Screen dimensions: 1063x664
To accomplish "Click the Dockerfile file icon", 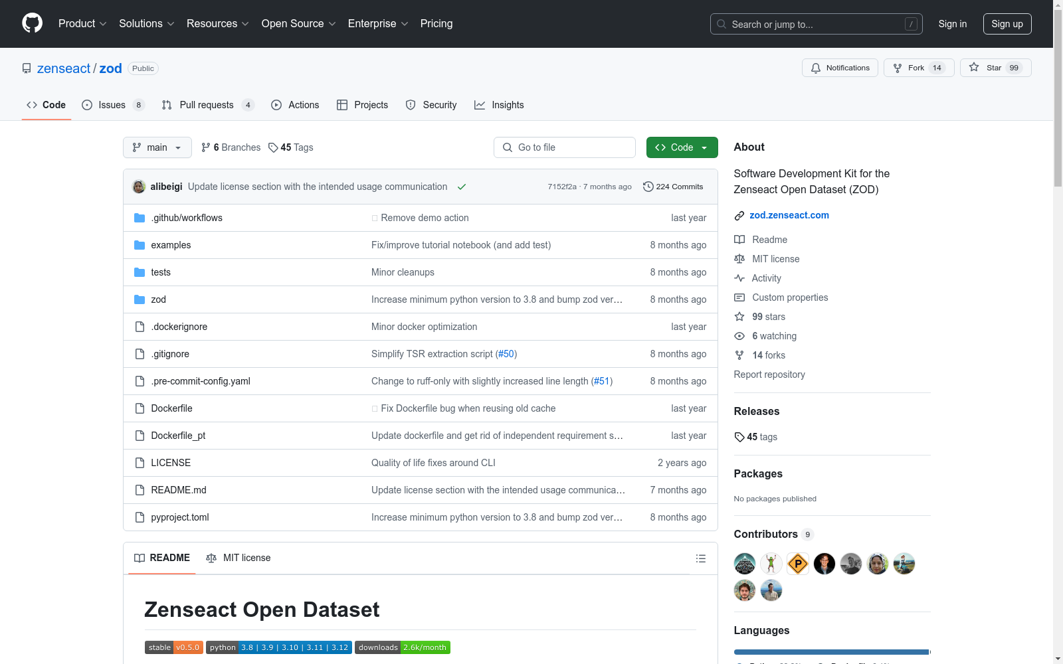I will (140, 408).
